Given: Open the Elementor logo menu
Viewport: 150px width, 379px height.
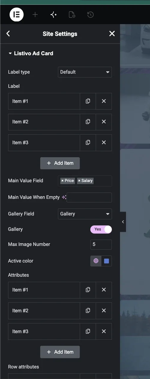Looking at the screenshot, I should pyautogui.click(x=16, y=14).
